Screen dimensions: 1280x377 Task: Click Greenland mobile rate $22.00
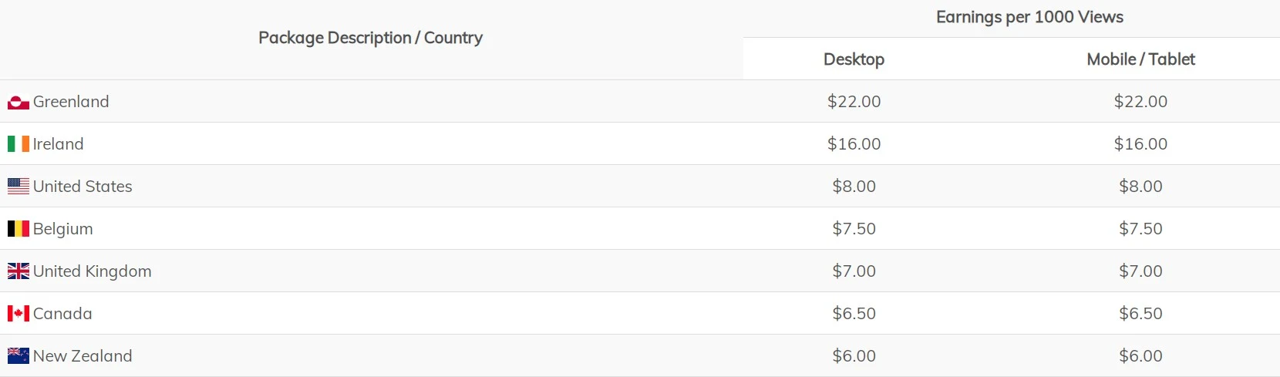[1140, 102]
